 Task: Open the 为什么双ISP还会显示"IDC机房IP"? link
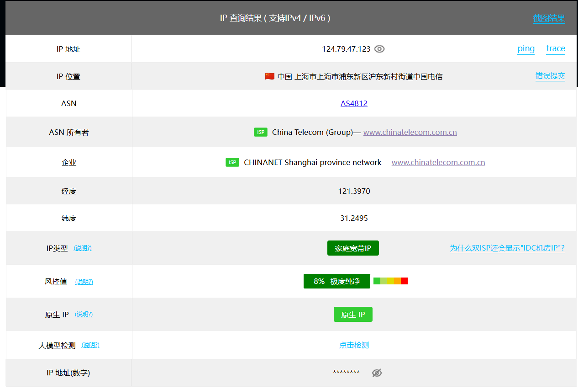pyautogui.click(x=507, y=248)
